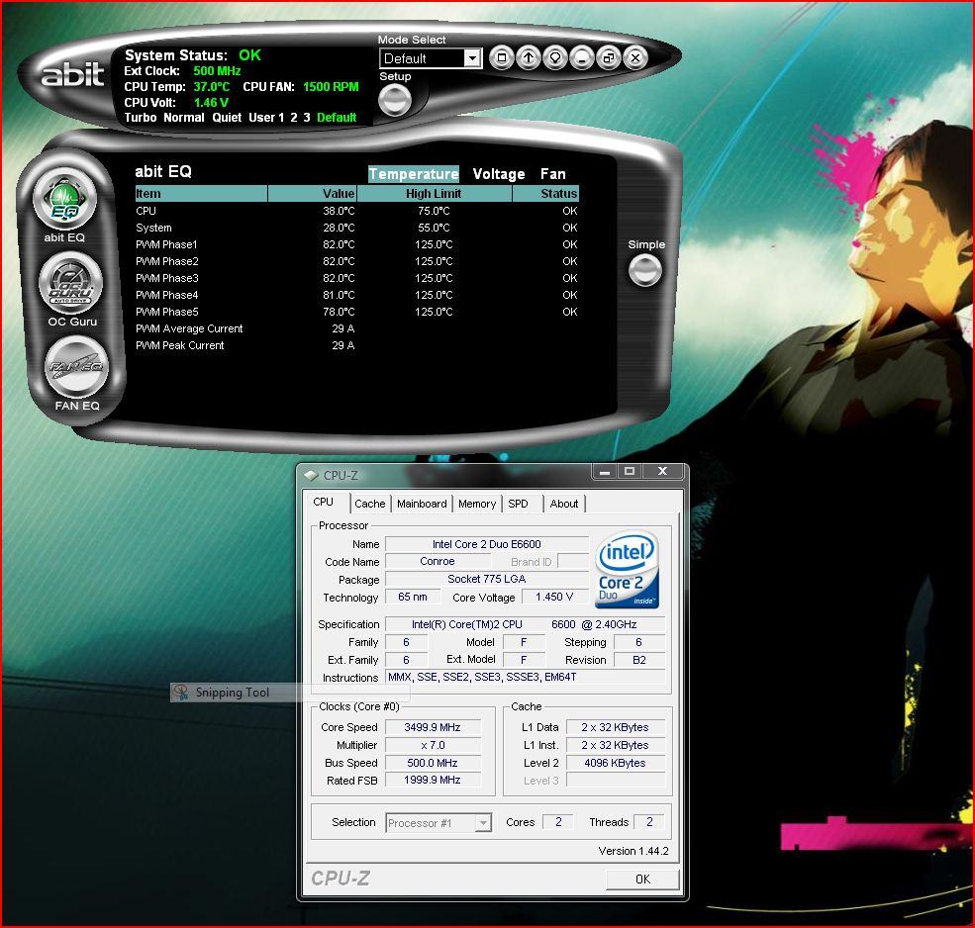The width and height of the screenshot is (975, 928).
Task: Click the Instructions field listing MMX, SSE
Action: 526,677
